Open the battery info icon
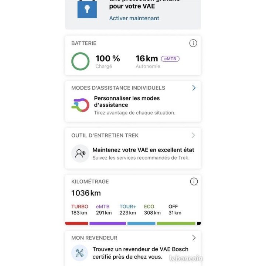The image size is (266, 266). point(193,43)
